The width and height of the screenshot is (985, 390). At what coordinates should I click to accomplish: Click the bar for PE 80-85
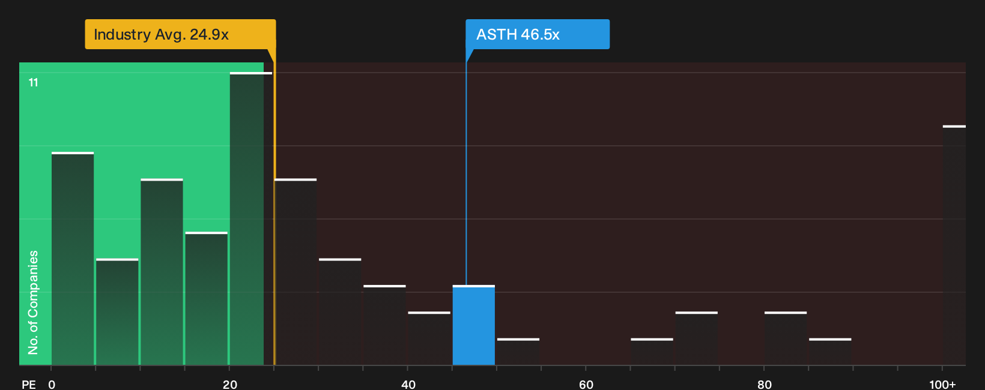tap(786, 338)
